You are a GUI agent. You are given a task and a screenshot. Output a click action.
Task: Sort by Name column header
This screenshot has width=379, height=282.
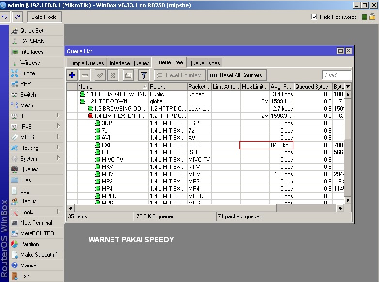(112, 87)
